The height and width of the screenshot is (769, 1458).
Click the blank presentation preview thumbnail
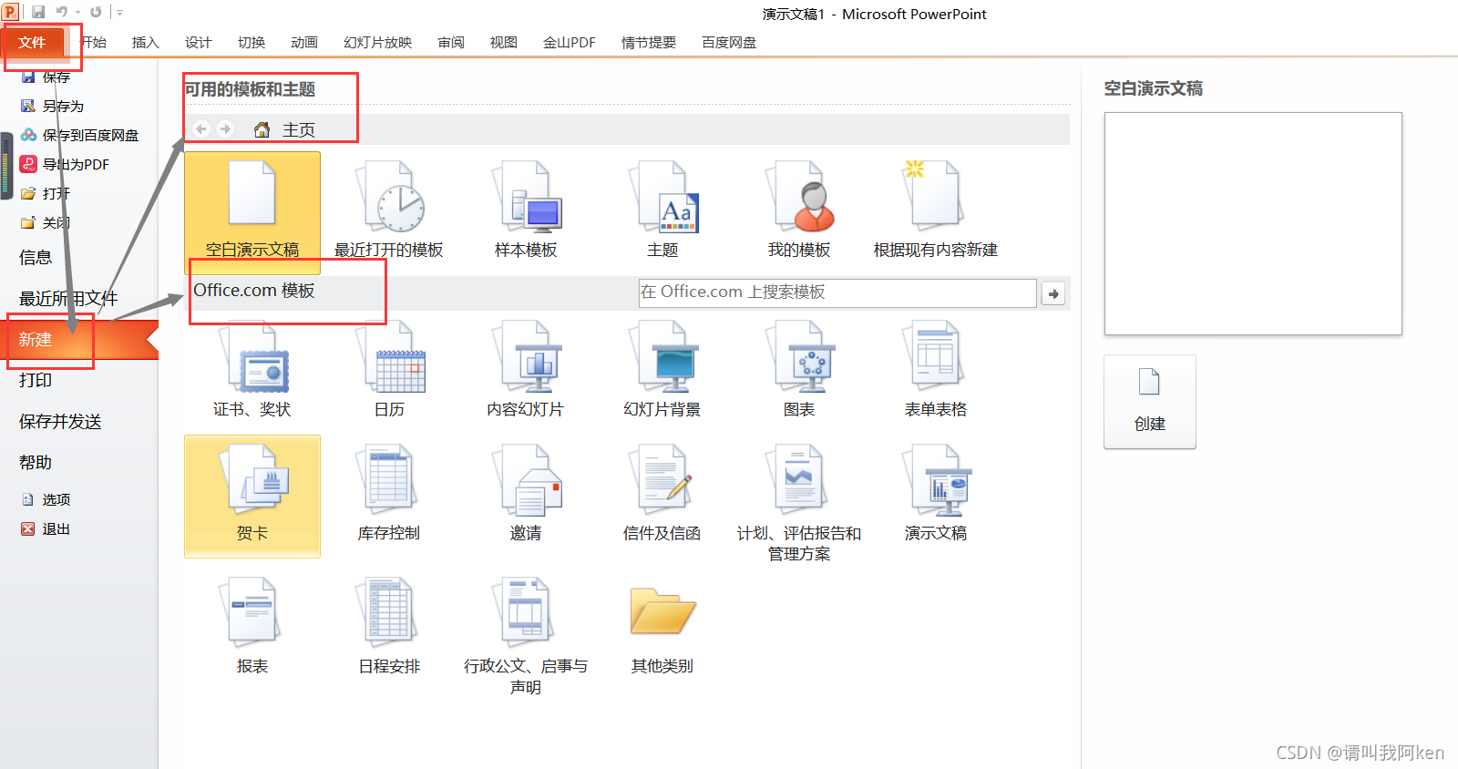tap(1253, 223)
